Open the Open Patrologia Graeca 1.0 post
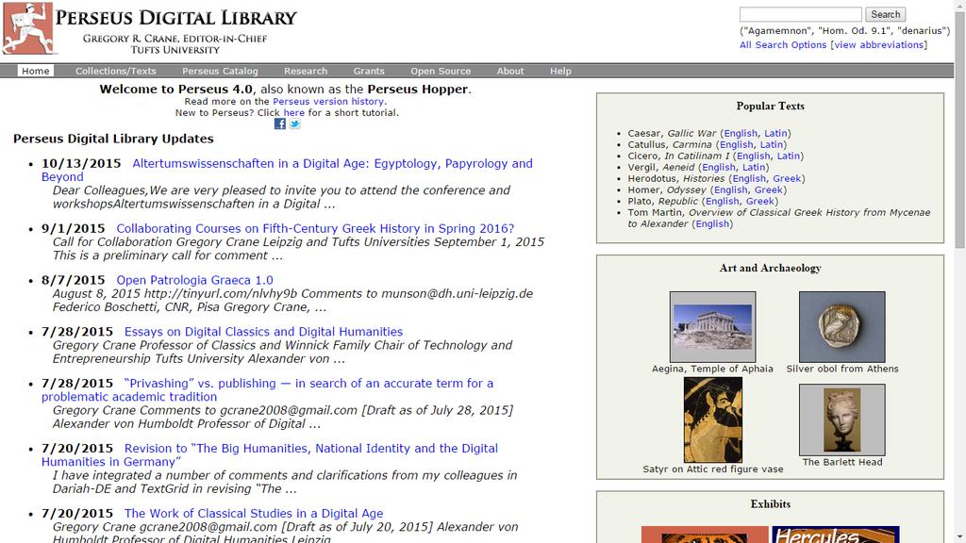 click(x=194, y=280)
